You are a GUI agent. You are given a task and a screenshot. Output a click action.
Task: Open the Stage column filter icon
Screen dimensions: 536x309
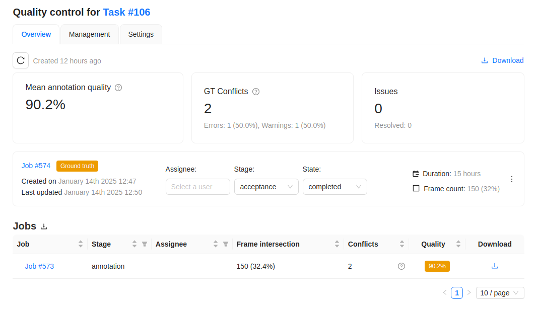pos(145,244)
